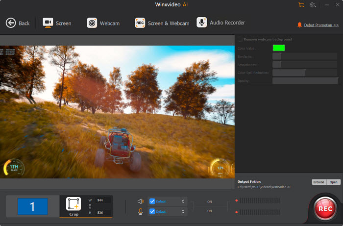The image size is (343, 226).
Task: Uncheck the speaker Default checkbox
Action: (x=152, y=201)
